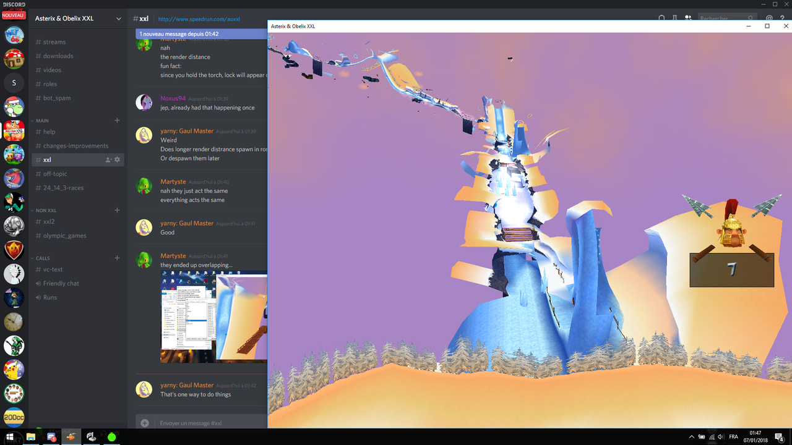Open Martyste's attached screenshot image
This screenshot has width=792, height=445.
(214, 316)
